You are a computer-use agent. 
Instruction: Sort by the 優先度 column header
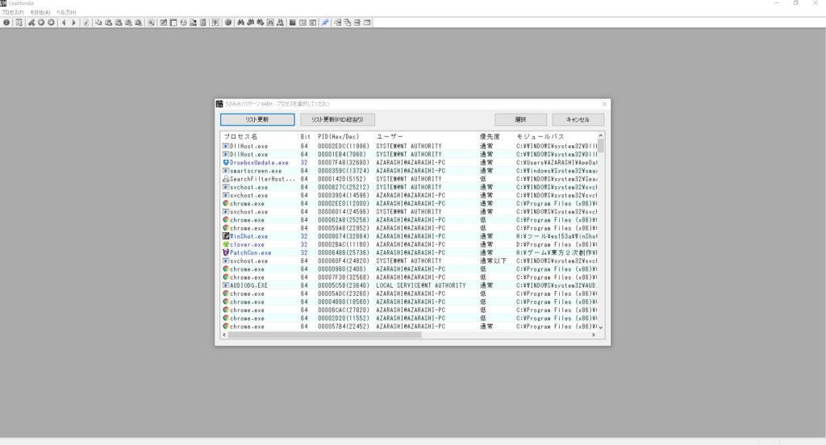pos(494,136)
